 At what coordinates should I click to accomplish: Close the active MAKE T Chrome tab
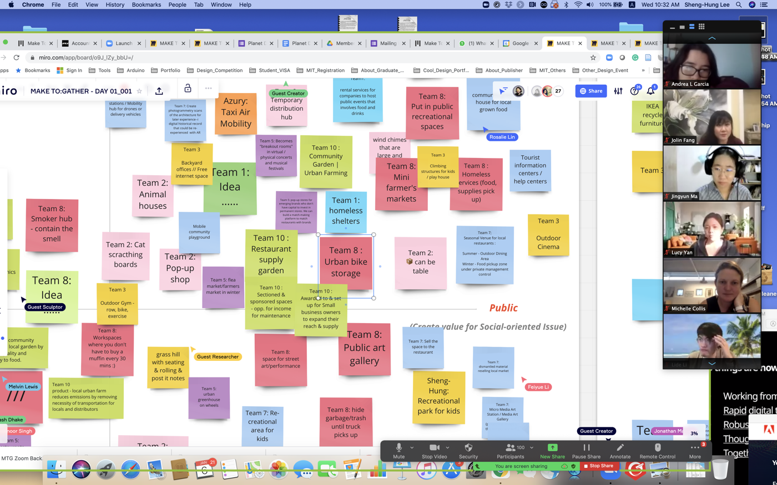pos(580,43)
